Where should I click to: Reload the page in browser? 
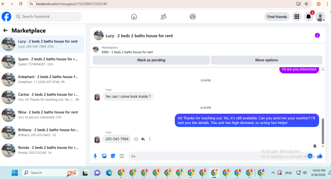21,4
